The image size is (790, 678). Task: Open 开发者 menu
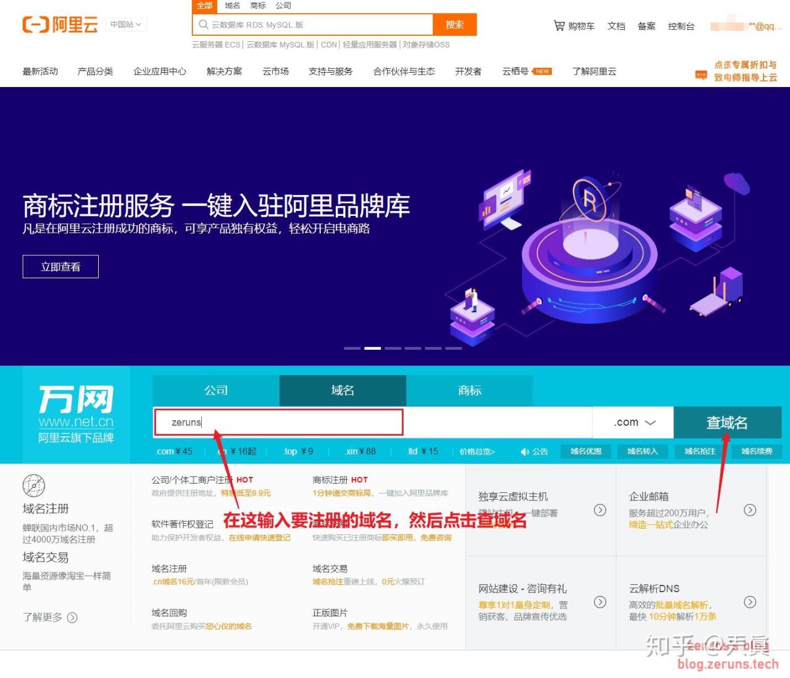[468, 72]
